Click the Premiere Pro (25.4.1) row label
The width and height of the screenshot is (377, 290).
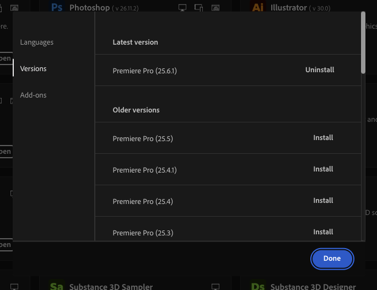pos(144,170)
